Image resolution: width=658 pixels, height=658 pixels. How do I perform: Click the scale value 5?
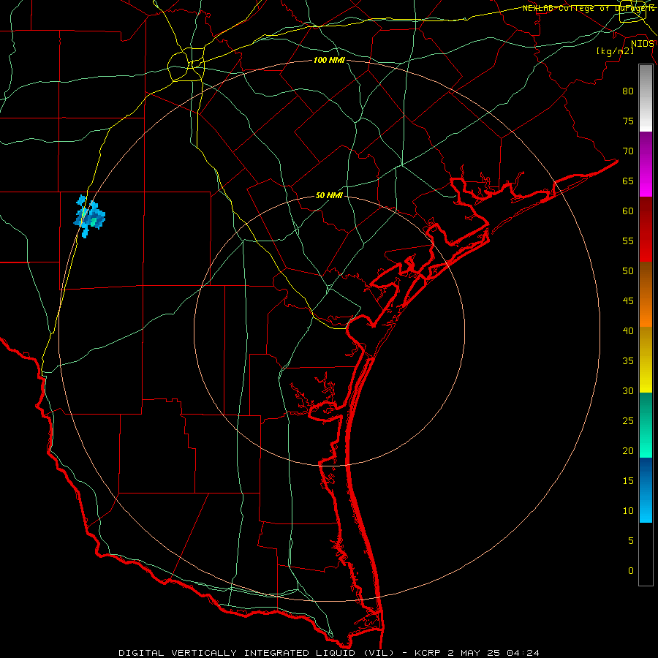click(x=631, y=540)
